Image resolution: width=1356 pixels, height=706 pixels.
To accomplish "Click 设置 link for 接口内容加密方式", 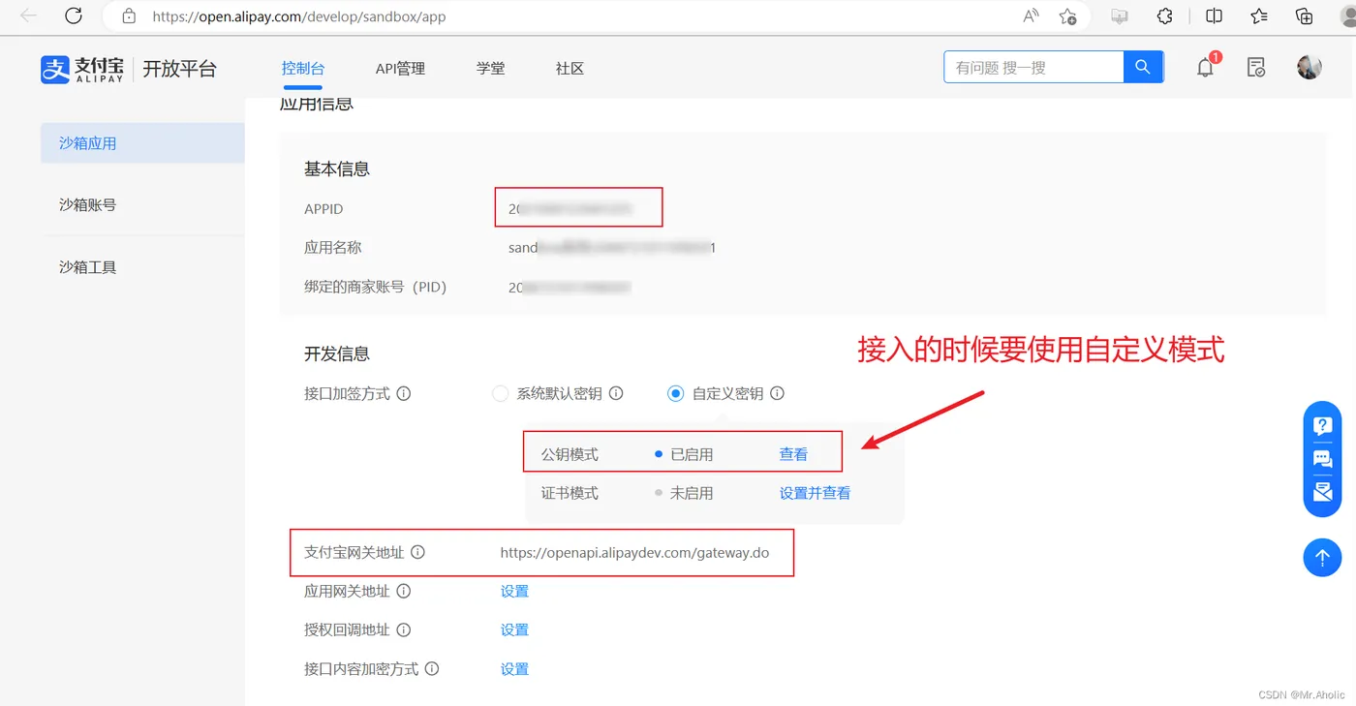I will (514, 668).
